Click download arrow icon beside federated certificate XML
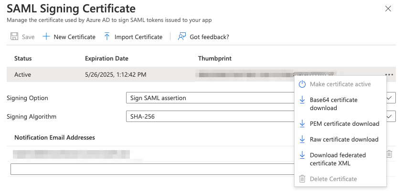This screenshot has width=403, height=193. 302,155
